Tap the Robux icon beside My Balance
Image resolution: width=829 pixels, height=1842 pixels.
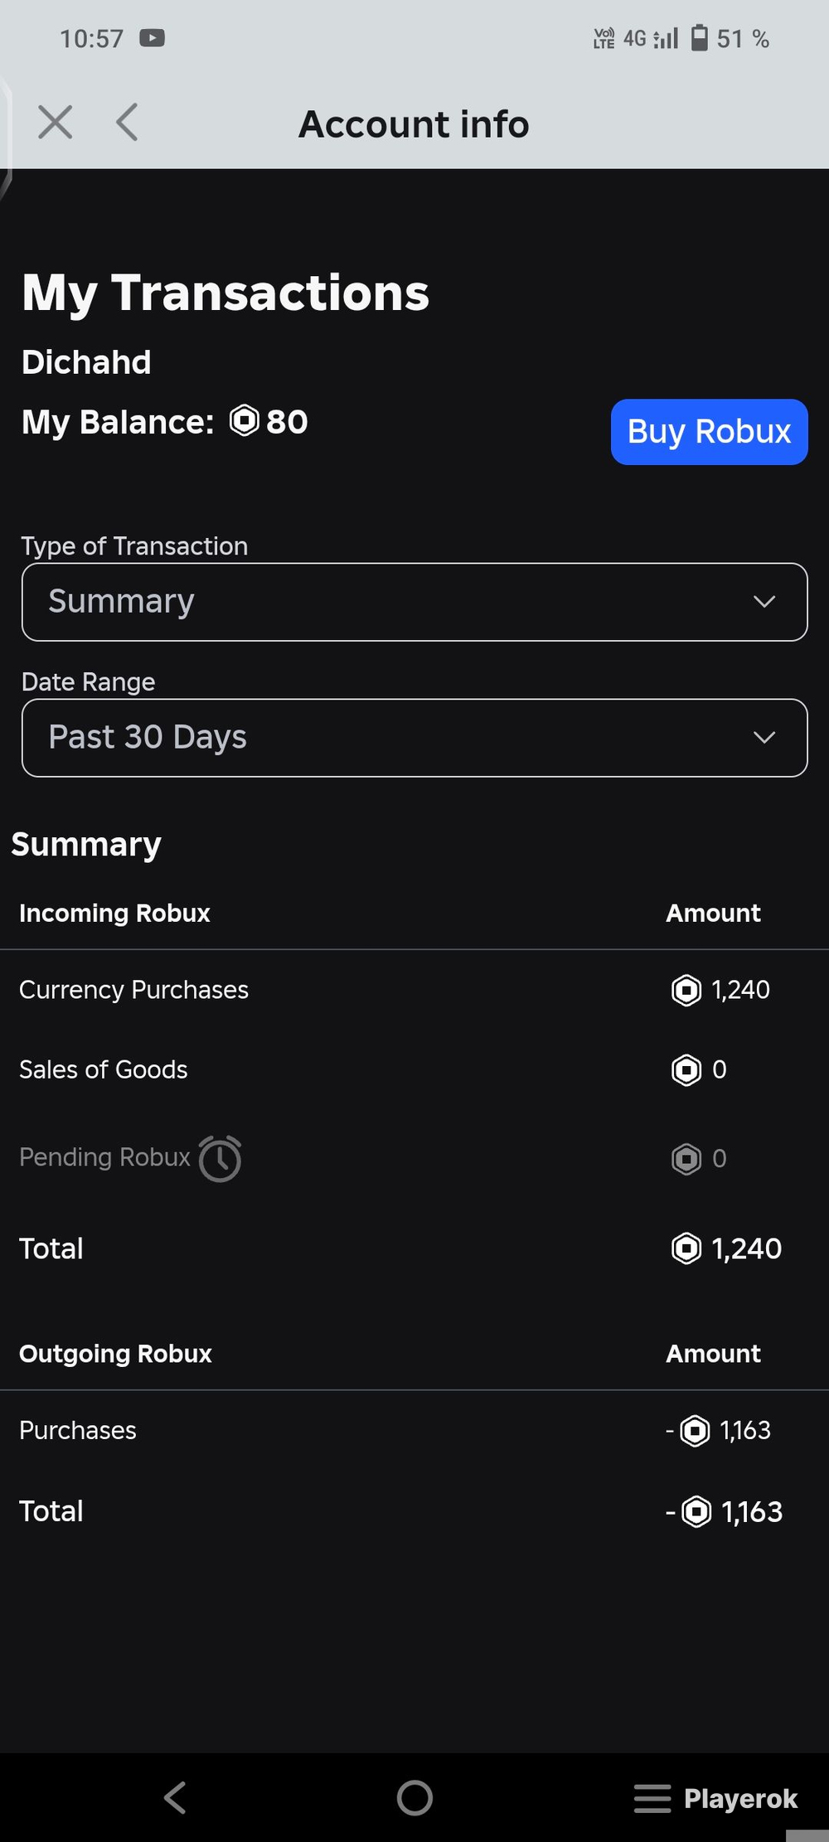pyautogui.click(x=245, y=421)
